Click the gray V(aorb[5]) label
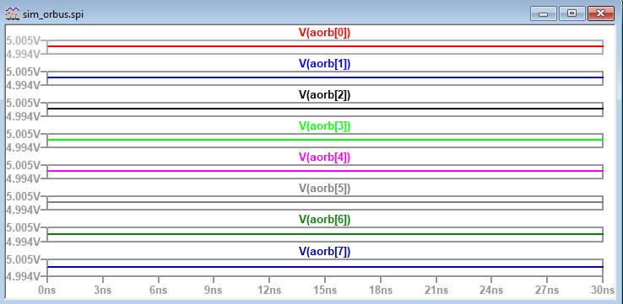The height and width of the screenshot is (304, 623). click(x=325, y=189)
